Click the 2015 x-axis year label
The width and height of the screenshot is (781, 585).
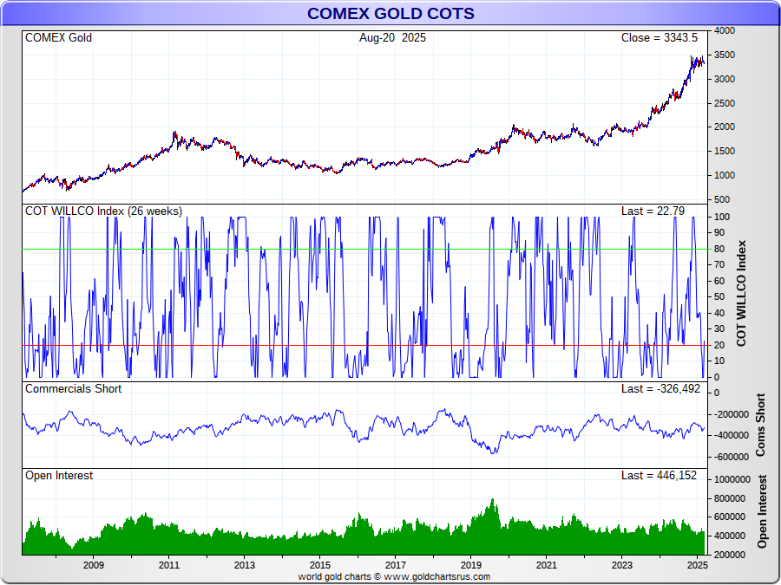click(x=319, y=565)
